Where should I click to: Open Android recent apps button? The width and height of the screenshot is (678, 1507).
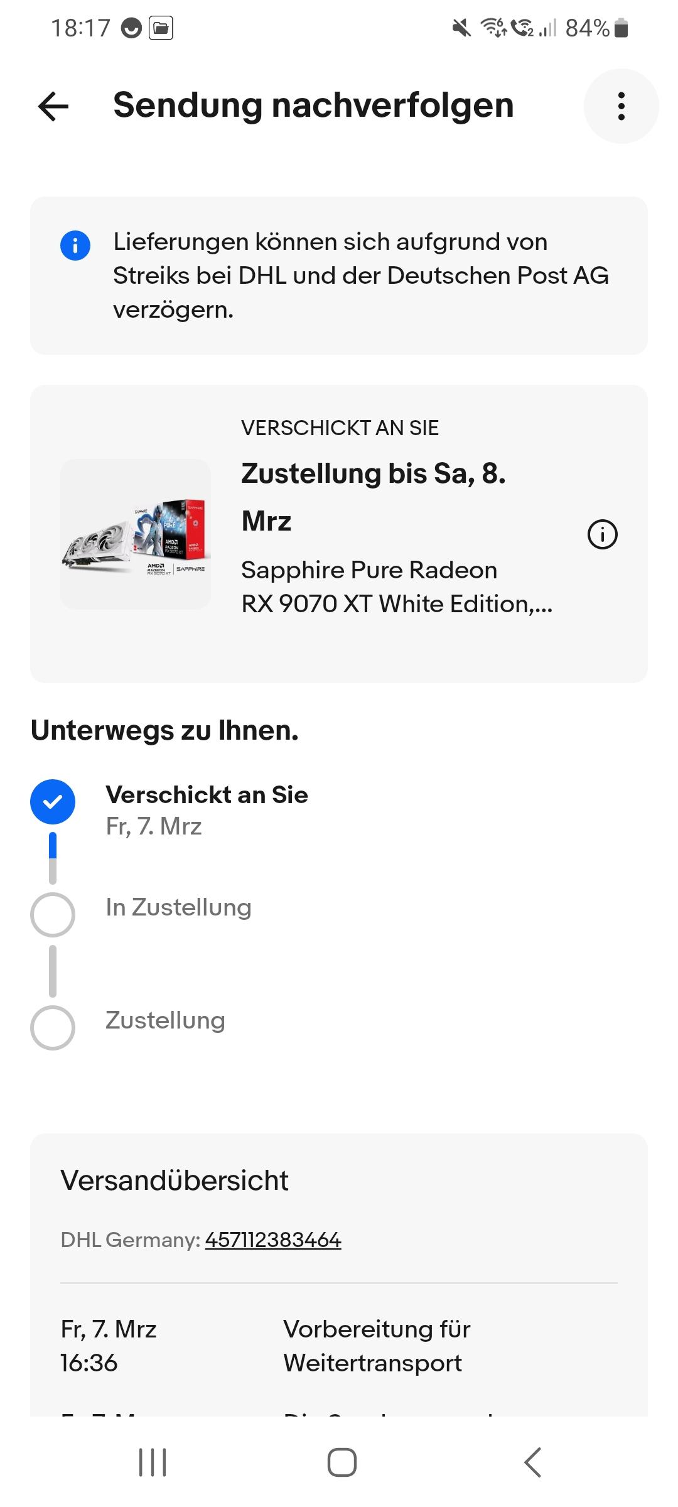coord(153,1462)
